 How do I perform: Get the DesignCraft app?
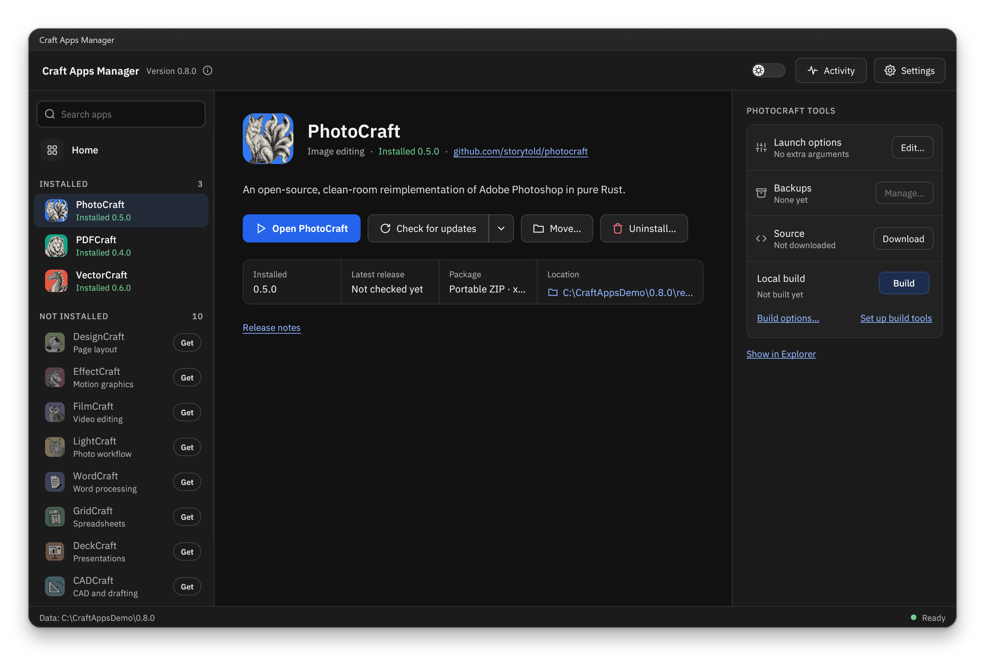pyautogui.click(x=187, y=343)
